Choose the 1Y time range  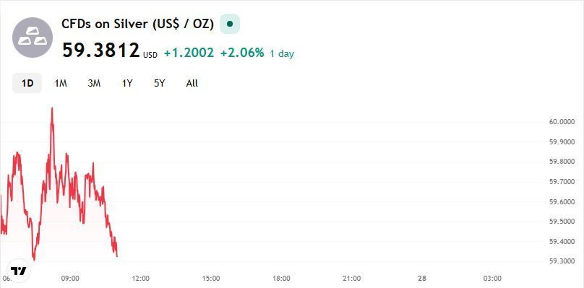click(x=127, y=83)
